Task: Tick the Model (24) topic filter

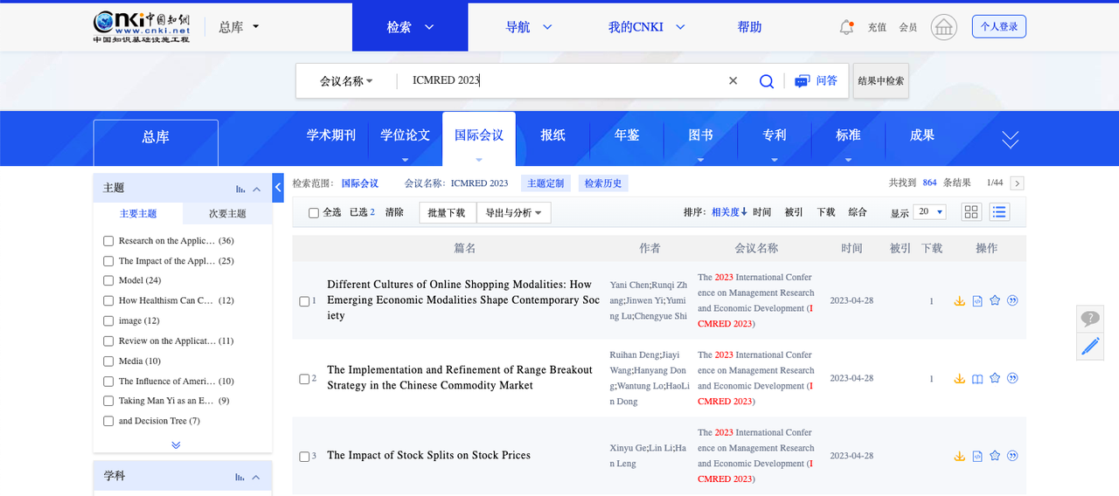Action: tap(108, 280)
